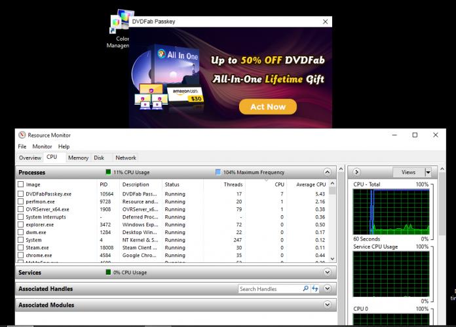The image size is (456, 327).
Task: Sort by the CPU column header
Action: [279, 184]
